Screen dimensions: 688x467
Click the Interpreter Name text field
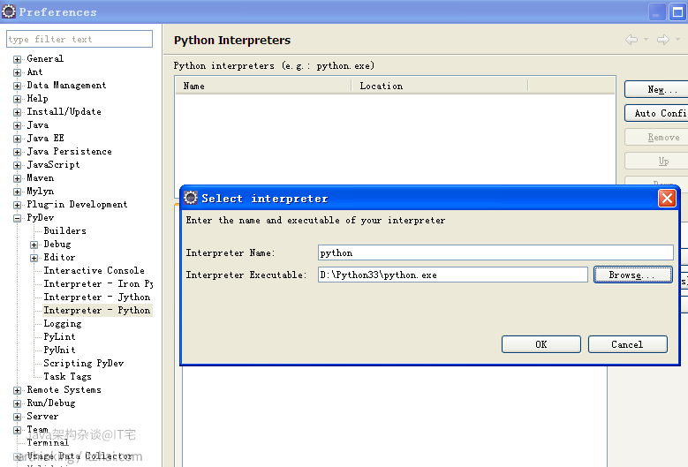[x=495, y=253]
